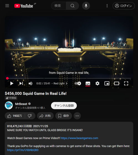Open more actions ellipsis below video
This screenshot has width=138, height=155.
pyautogui.click(x=77, y=116)
